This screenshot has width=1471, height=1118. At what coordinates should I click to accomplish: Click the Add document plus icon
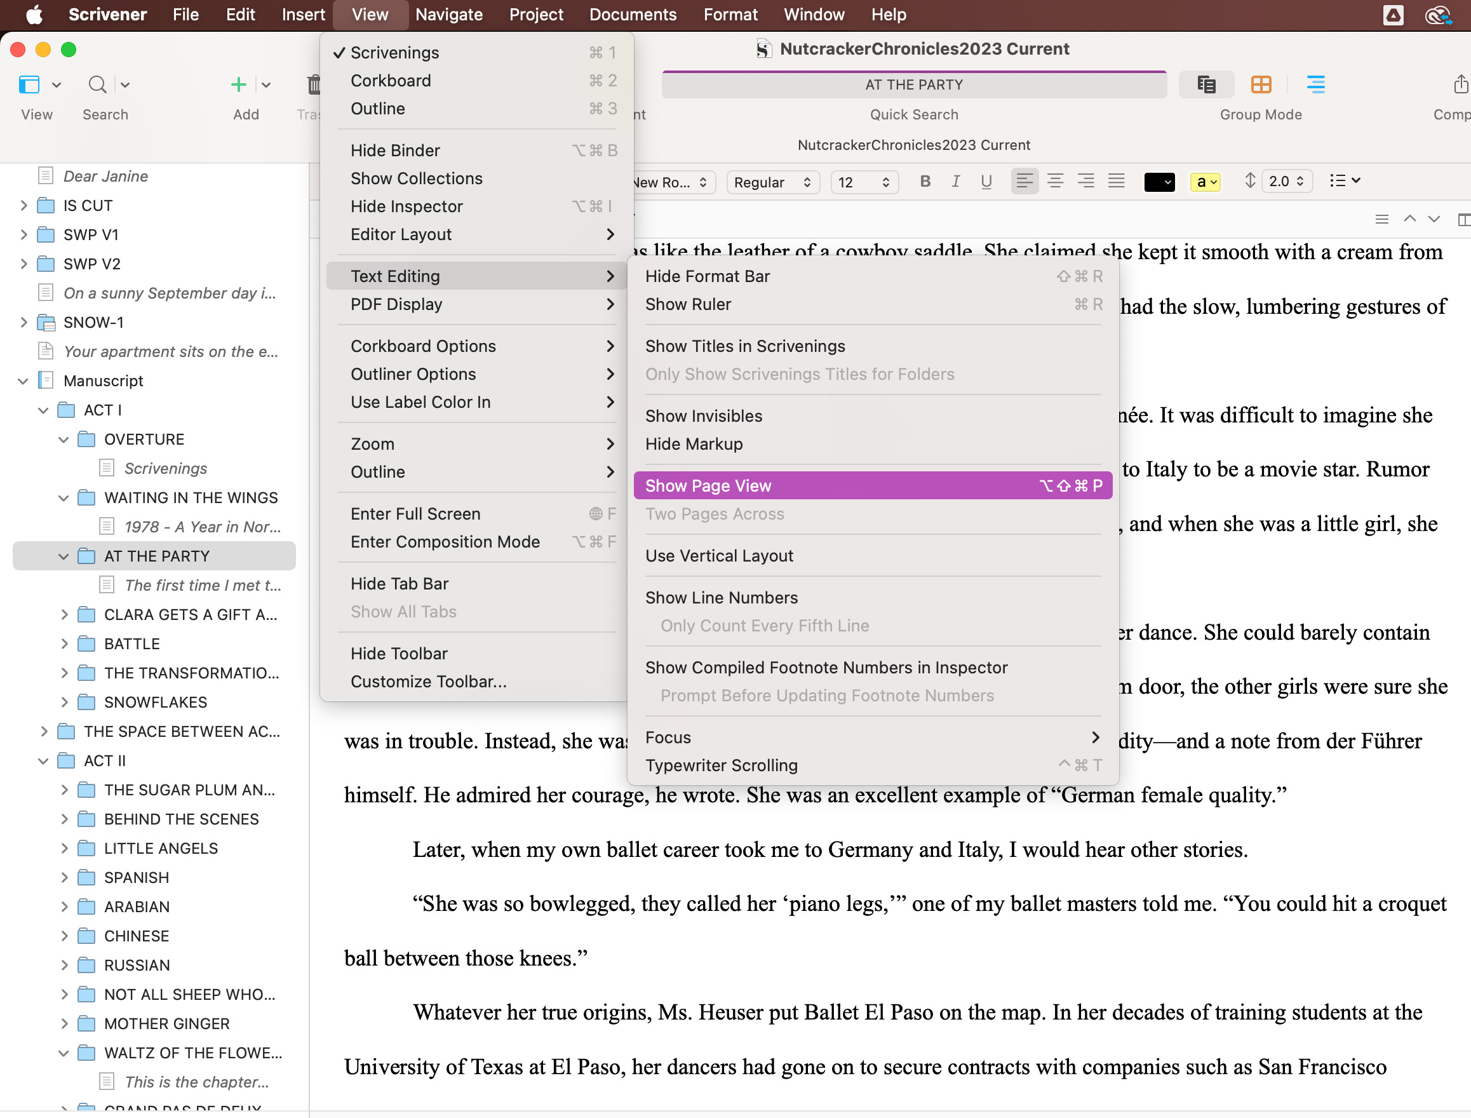(238, 84)
